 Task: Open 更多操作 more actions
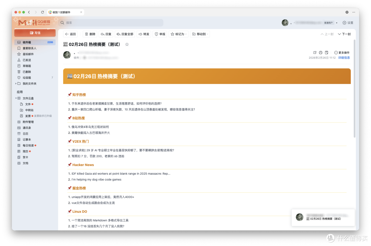(x=342, y=52)
